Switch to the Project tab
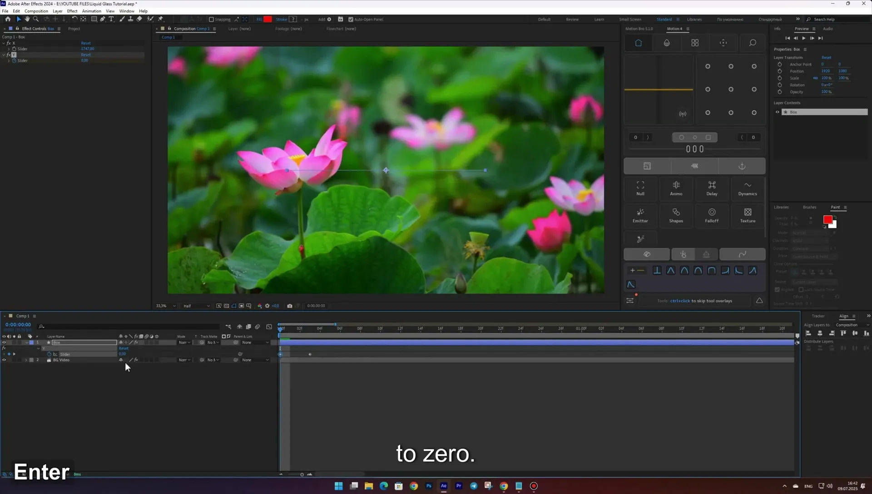The height and width of the screenshot is (494, 872). click(x=74, y=29)
